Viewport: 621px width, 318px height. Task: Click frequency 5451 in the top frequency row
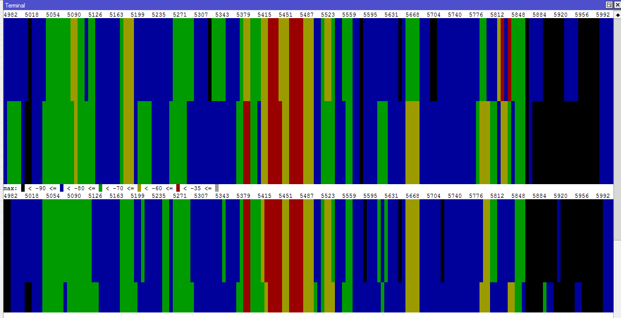[x=286, y=15]
